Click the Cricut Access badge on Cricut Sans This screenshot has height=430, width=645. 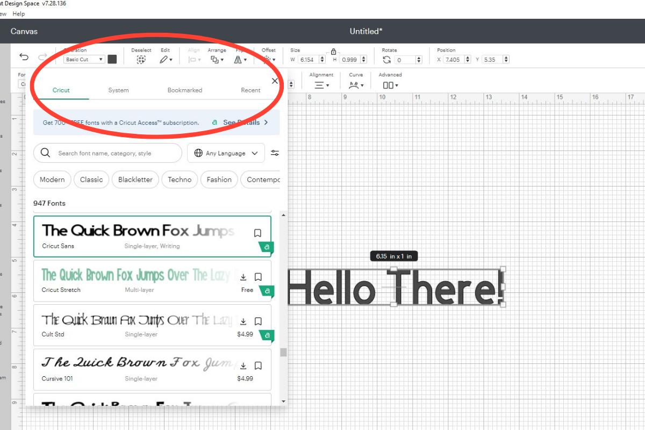coord(267,248)
